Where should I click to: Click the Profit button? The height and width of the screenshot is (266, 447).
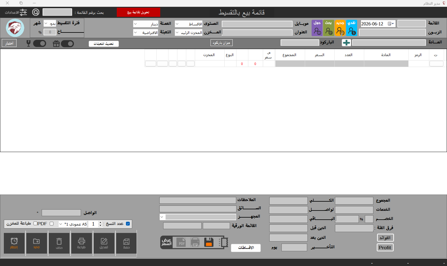[385, 247]
